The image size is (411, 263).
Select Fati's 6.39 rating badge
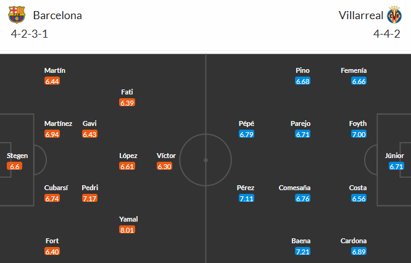coord(128,102)
